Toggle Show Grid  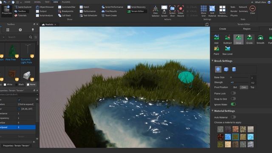point(204,11)
